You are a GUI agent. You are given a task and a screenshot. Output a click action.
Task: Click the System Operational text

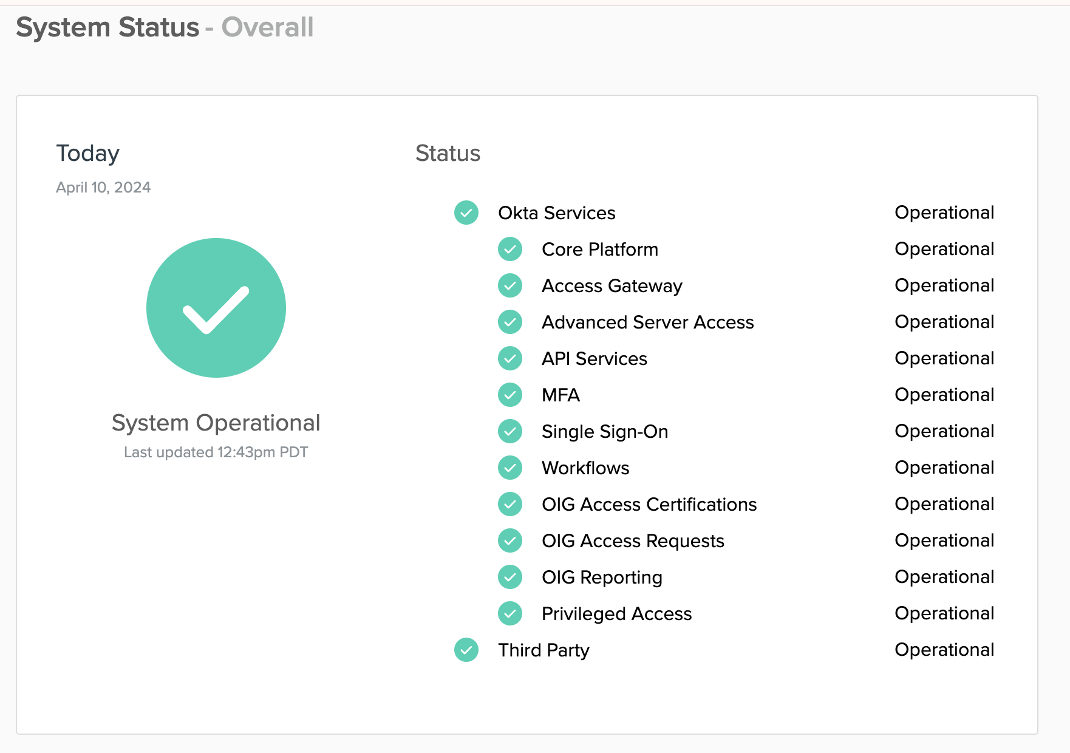pyautogui.click(x=216, y=424)
